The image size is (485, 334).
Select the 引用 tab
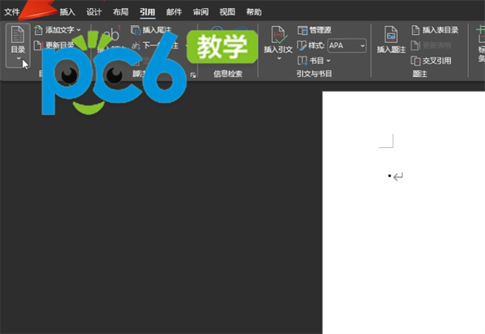[147, 12]
